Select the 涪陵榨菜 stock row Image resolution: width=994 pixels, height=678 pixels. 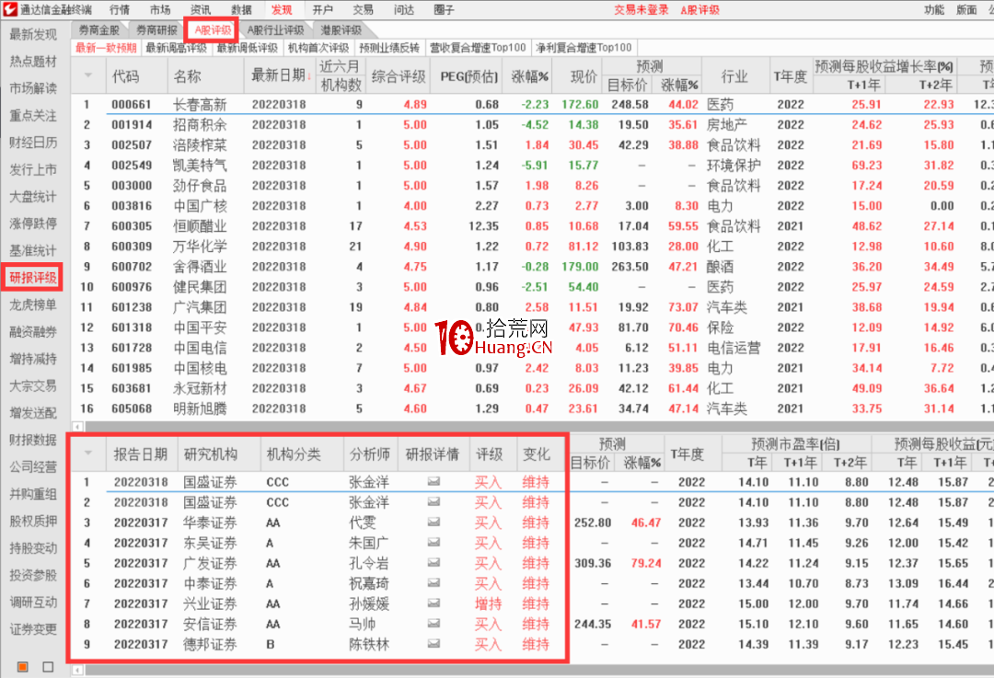point(533,145)
